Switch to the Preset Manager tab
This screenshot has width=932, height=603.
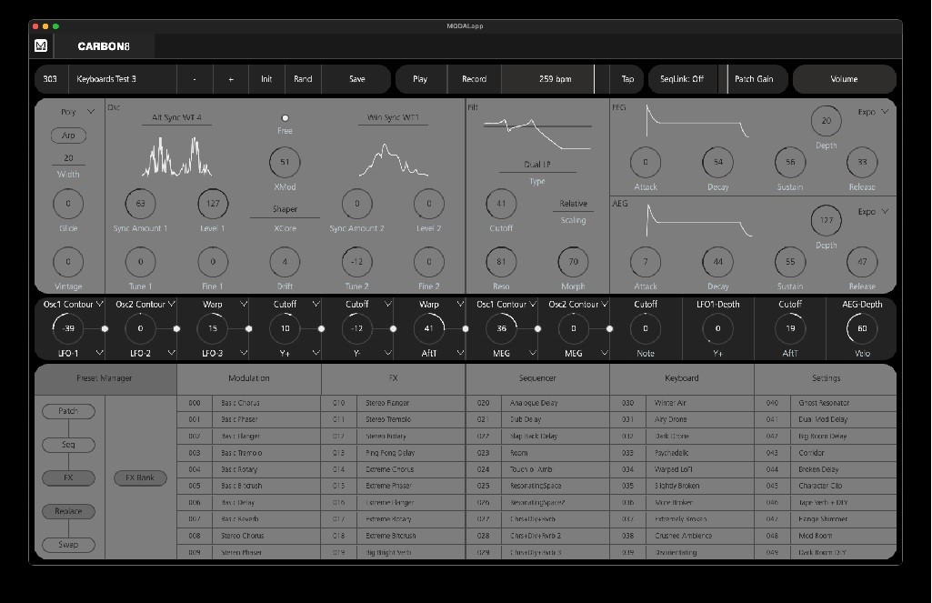pyautogui.click(x=104, y=378)
